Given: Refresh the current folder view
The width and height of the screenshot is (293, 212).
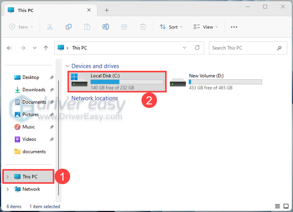Looking at the screenshot, I should pyautogui.click(x=197, y=48).
